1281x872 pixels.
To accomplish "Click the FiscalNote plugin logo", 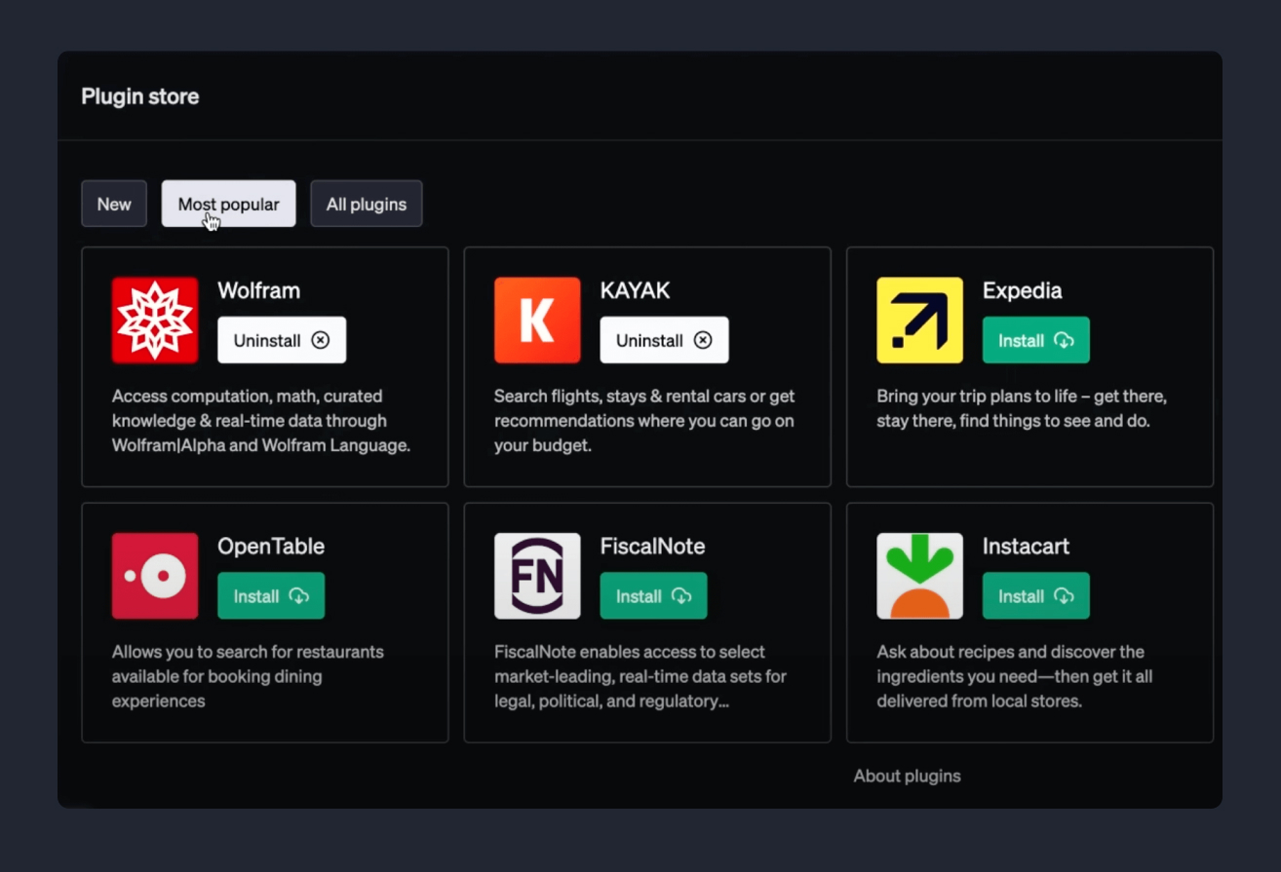I will [x=537, y=576].
